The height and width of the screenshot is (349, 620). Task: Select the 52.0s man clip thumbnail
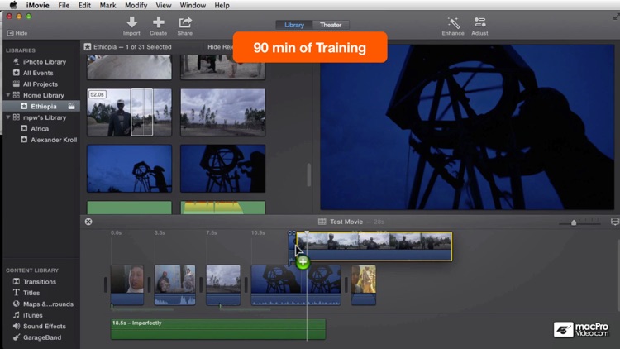click(129, 112)
